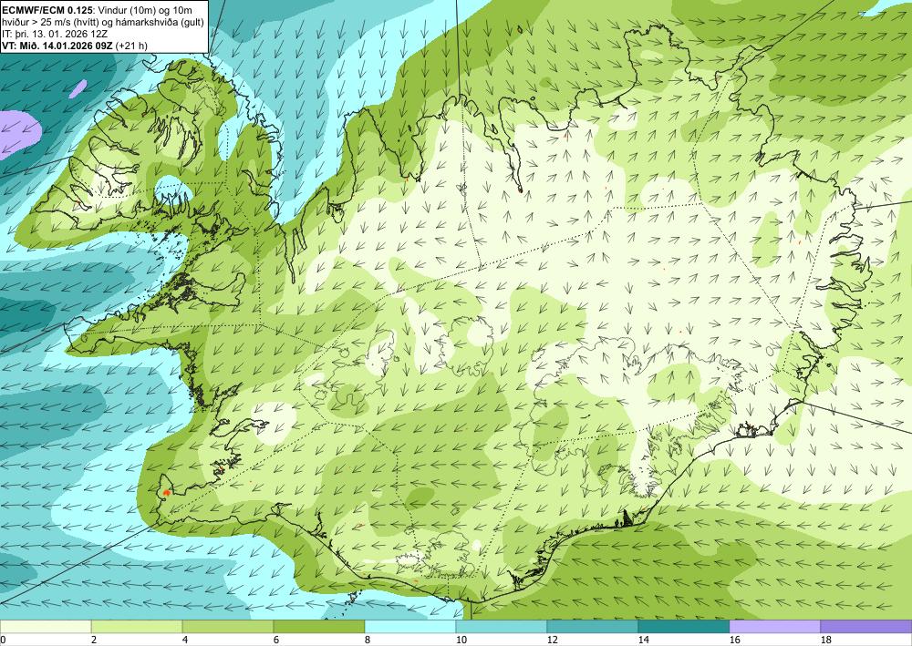
Task: Click the small purple patch near the Westfjords
Action: 78,88
